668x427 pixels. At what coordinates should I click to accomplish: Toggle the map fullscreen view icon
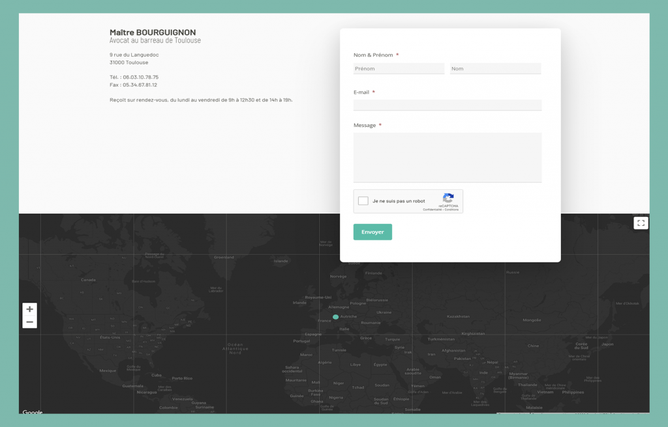[641, 223]
